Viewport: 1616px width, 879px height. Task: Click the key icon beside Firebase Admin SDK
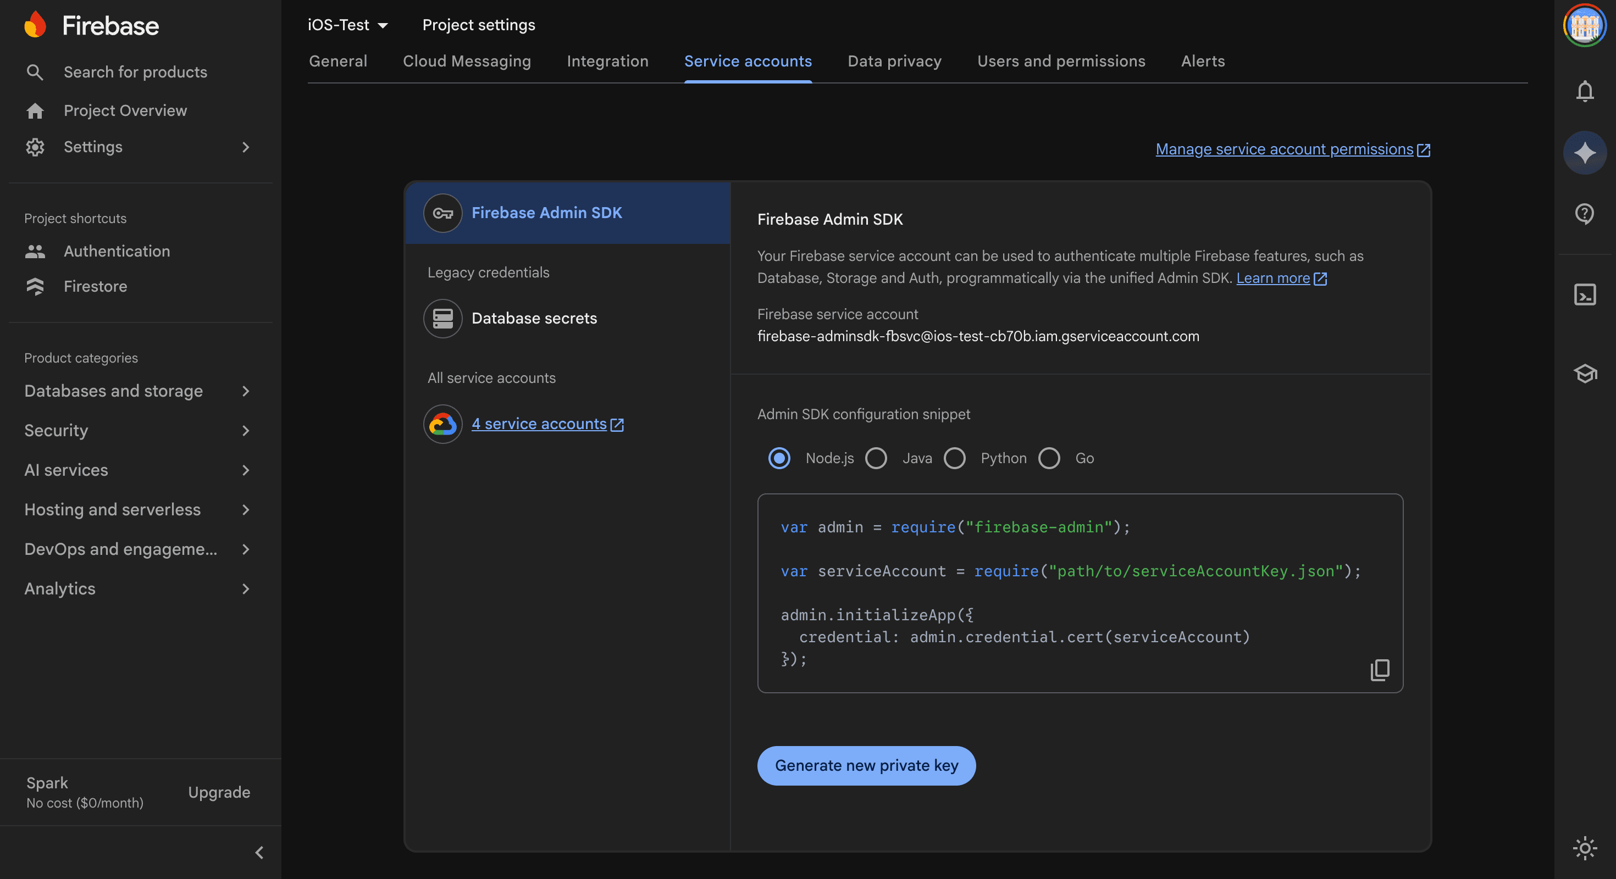(x=443, y=213)
